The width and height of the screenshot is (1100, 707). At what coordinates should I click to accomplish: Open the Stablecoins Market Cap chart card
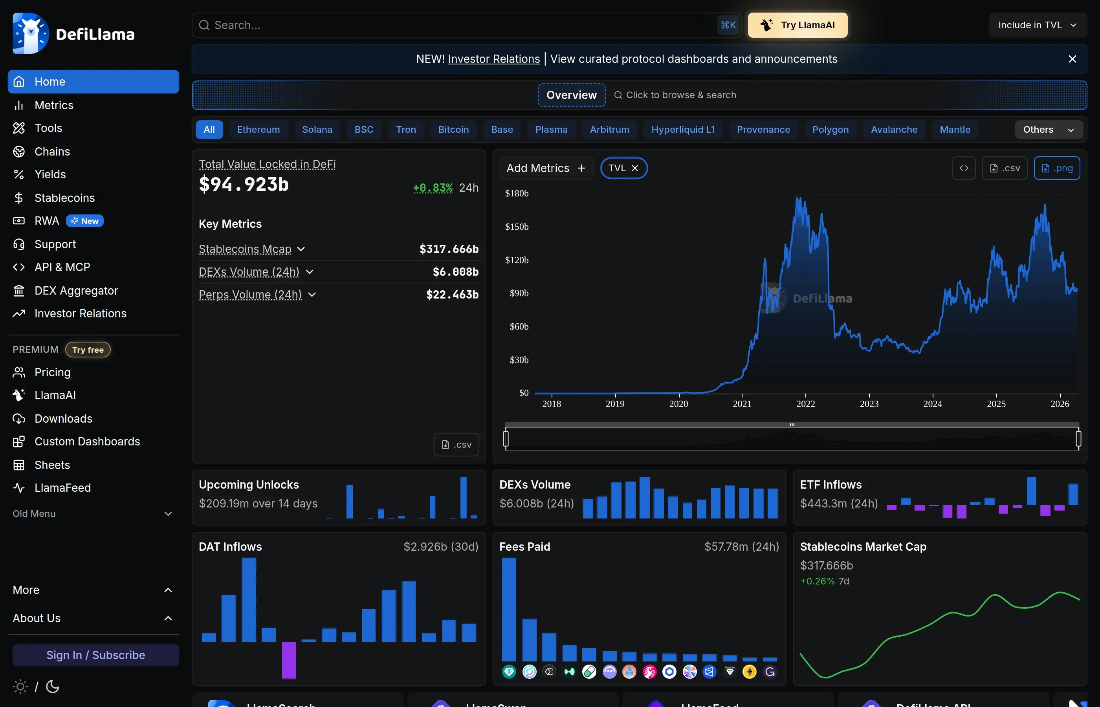[x=940, y=609]
